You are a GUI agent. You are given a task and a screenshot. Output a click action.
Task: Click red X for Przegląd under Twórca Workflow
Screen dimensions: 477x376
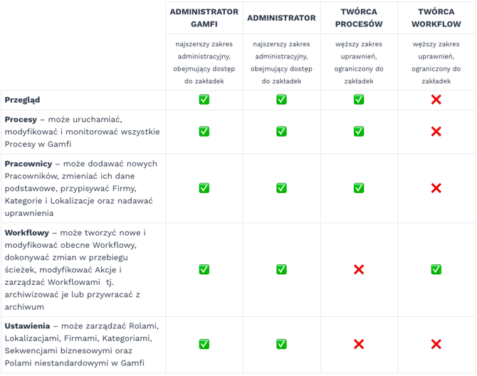[436, 100]
